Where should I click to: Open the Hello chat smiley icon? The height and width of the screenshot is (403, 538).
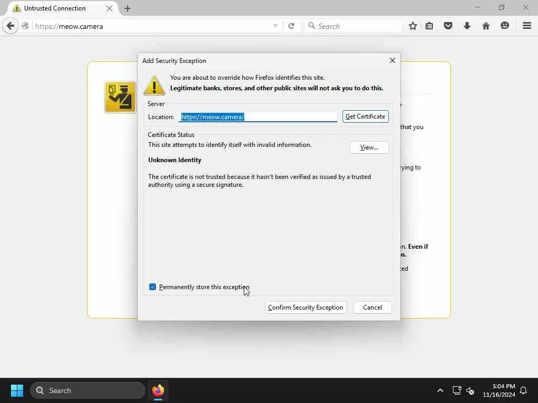(x=505, y=26)
